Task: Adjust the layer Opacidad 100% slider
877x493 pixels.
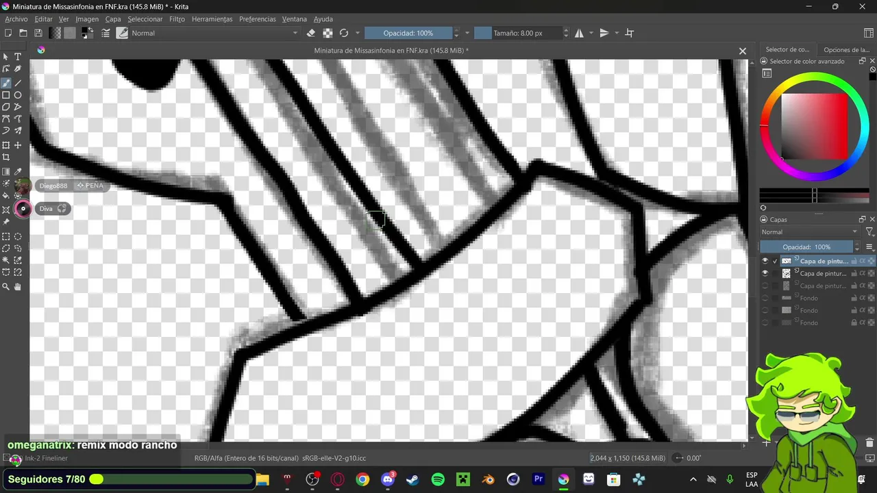Action: click(806, 247)
